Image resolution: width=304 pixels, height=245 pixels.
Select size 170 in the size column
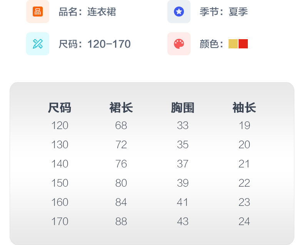click(x=60, y=222)
